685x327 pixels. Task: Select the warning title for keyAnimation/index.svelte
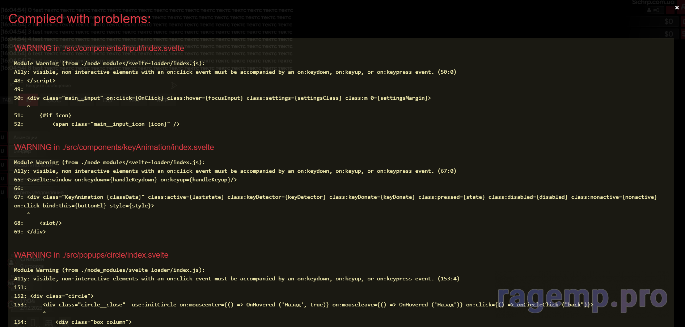pos(114,147)
